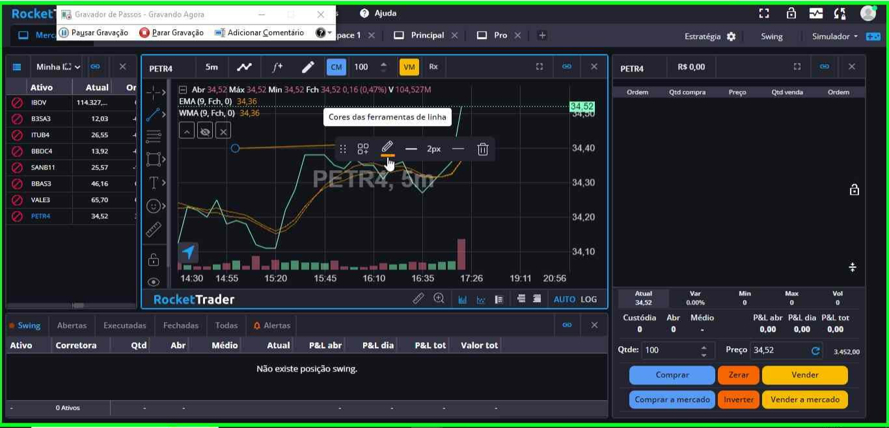Screen dimensions: 889x428
Task: Open the user profile avatar
Action: [x=868, y=13]
